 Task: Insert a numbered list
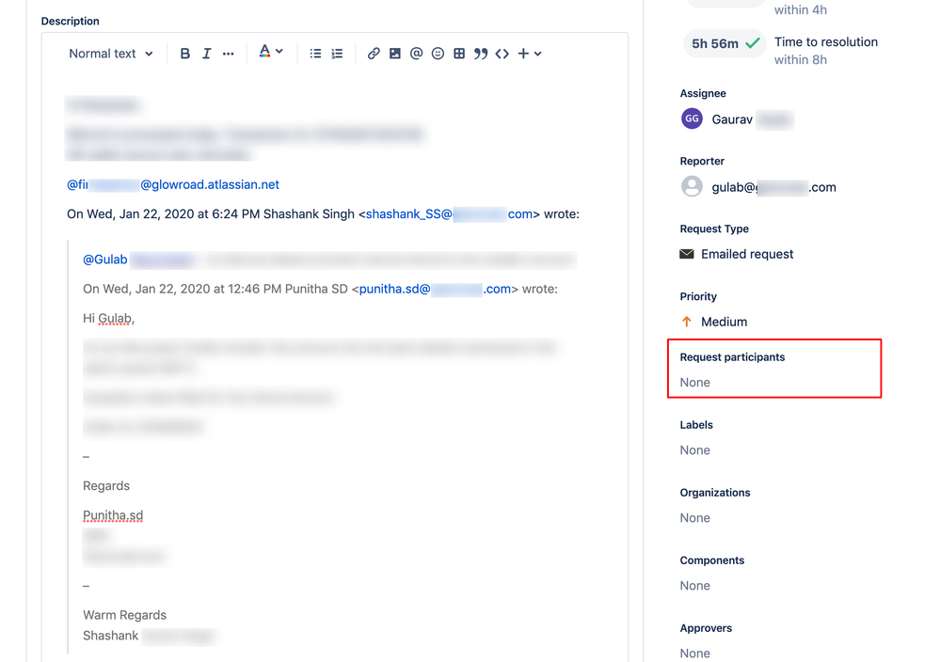[x=336, y=54]
